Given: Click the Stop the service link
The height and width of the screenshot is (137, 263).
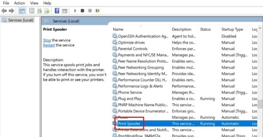Looking at the screenshot, I should [x=47, y=40].
